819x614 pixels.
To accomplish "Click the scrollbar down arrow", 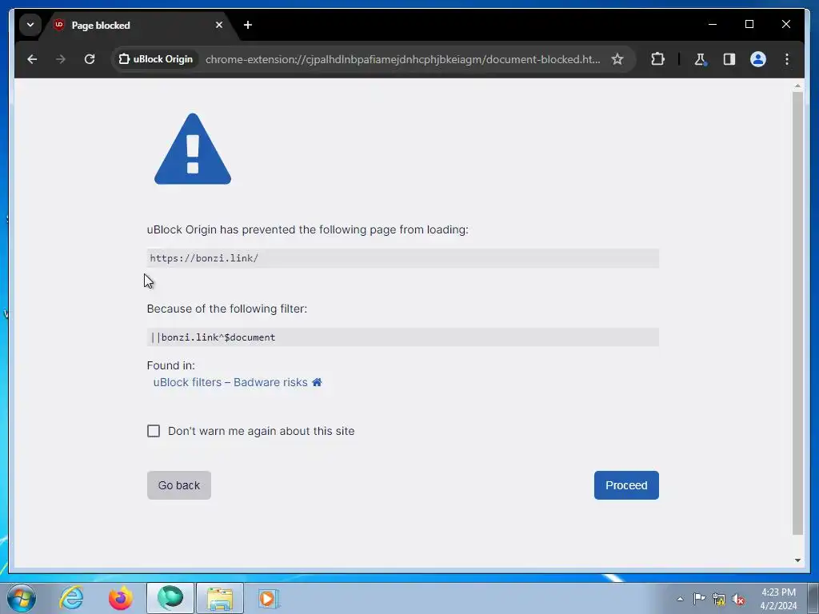I will pyautogui.click(x=797, y=560).
